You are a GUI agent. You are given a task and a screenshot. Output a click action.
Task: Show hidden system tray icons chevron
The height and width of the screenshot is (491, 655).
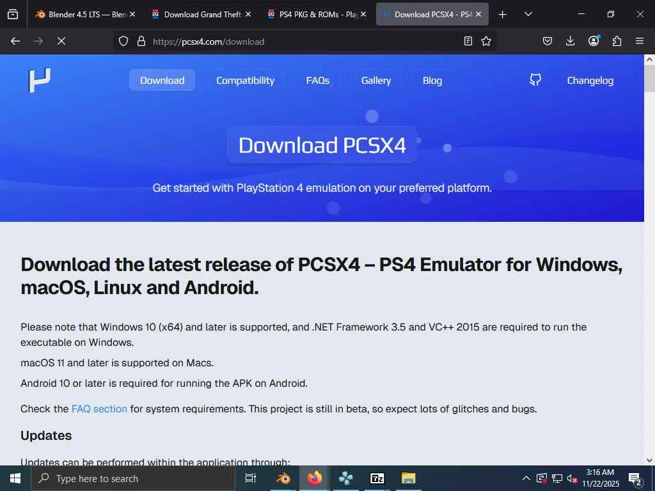(x=526, y=478)
